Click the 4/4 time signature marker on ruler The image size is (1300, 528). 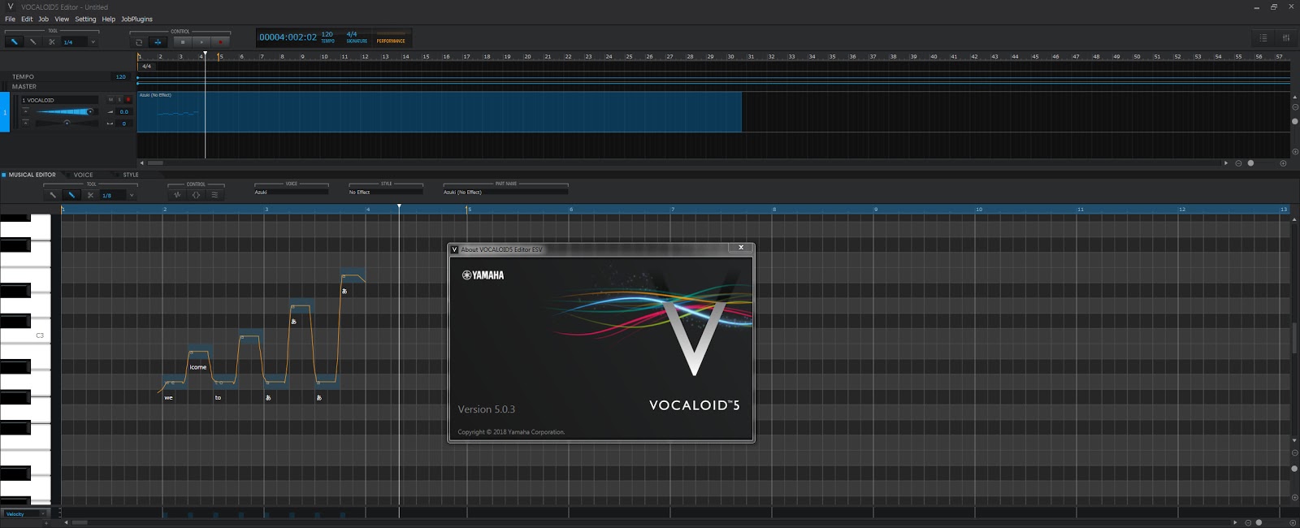(146, 66)
